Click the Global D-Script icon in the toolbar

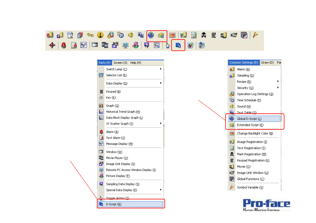(x=151, y=35)
